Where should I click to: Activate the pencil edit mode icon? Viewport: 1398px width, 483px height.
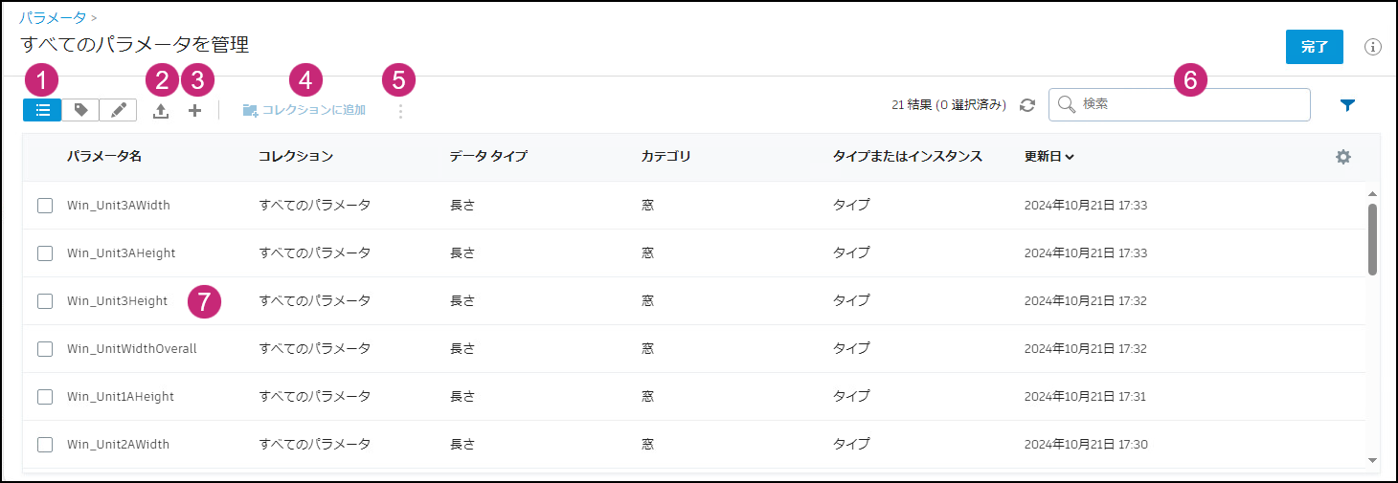point(118,110)
